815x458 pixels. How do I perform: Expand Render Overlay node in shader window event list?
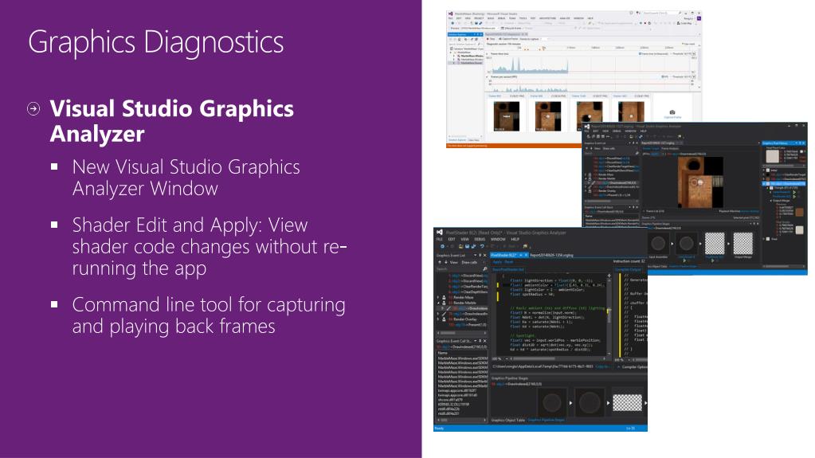click(x=437, y=319)
